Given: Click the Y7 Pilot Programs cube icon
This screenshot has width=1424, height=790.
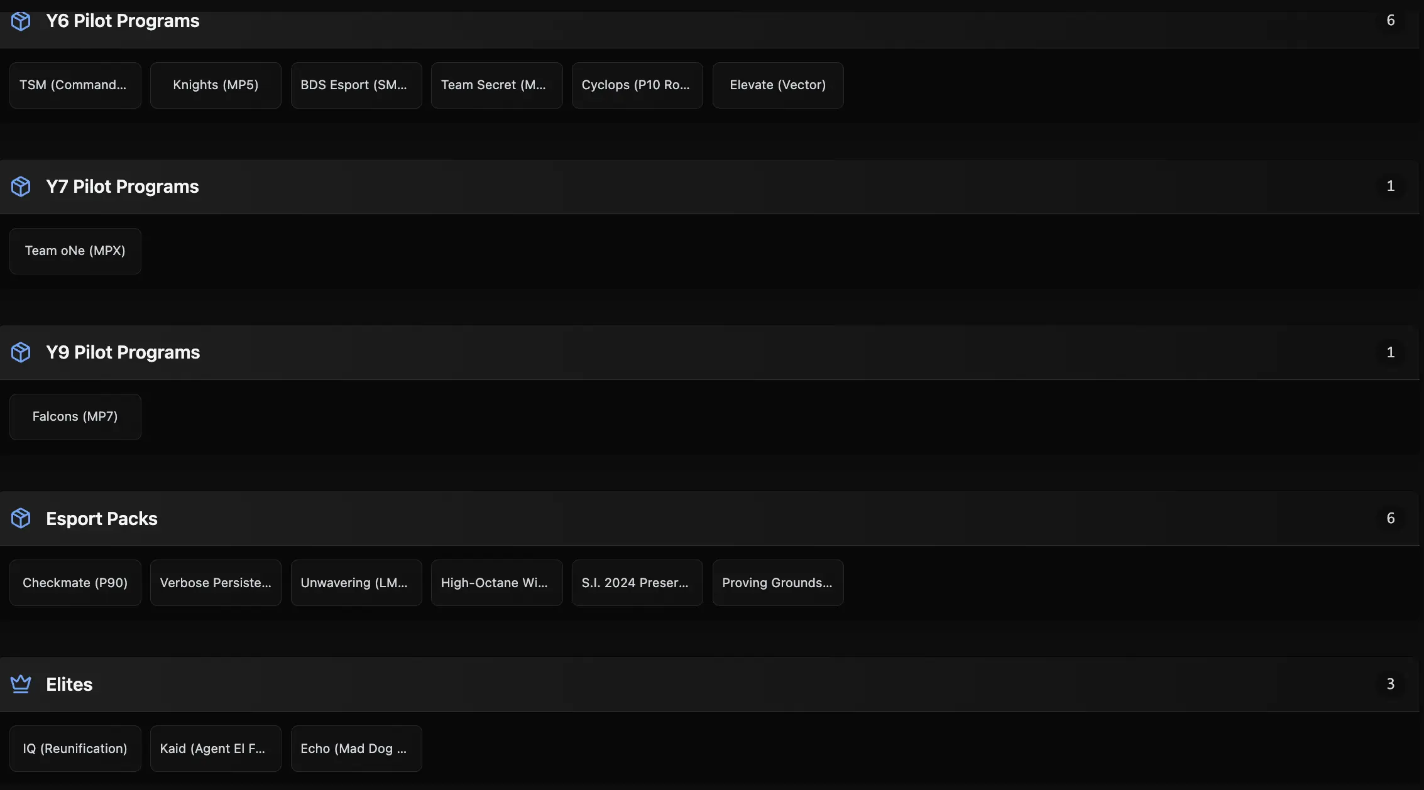Looking at the screenshot, I should (x=21, y=187).
